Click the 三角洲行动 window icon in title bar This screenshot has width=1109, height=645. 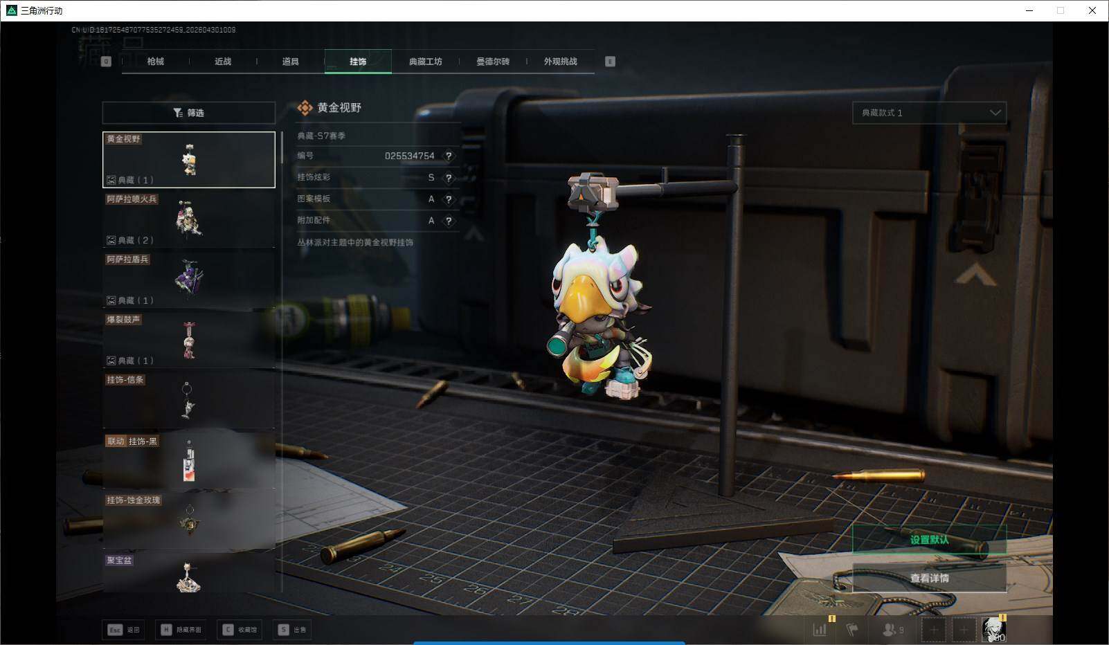11,10
